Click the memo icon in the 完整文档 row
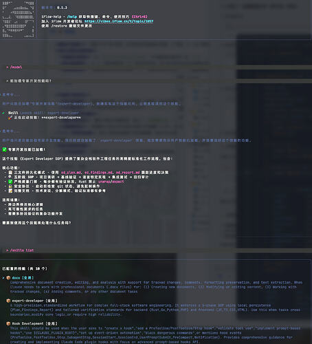 (10, 191)
